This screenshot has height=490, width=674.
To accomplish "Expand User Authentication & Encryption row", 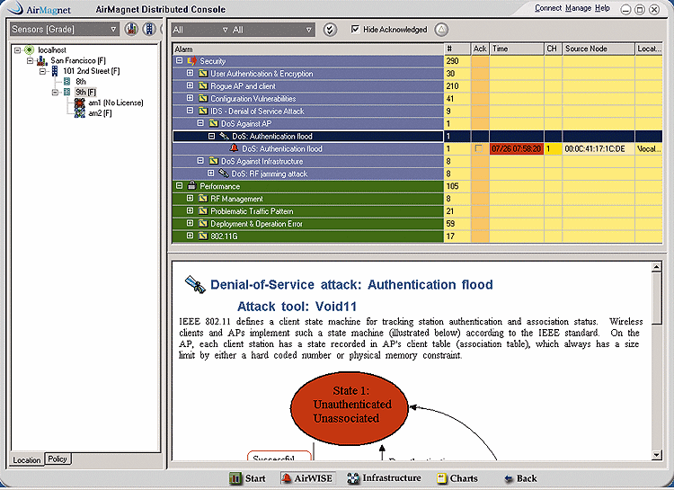I will point(190,73).
